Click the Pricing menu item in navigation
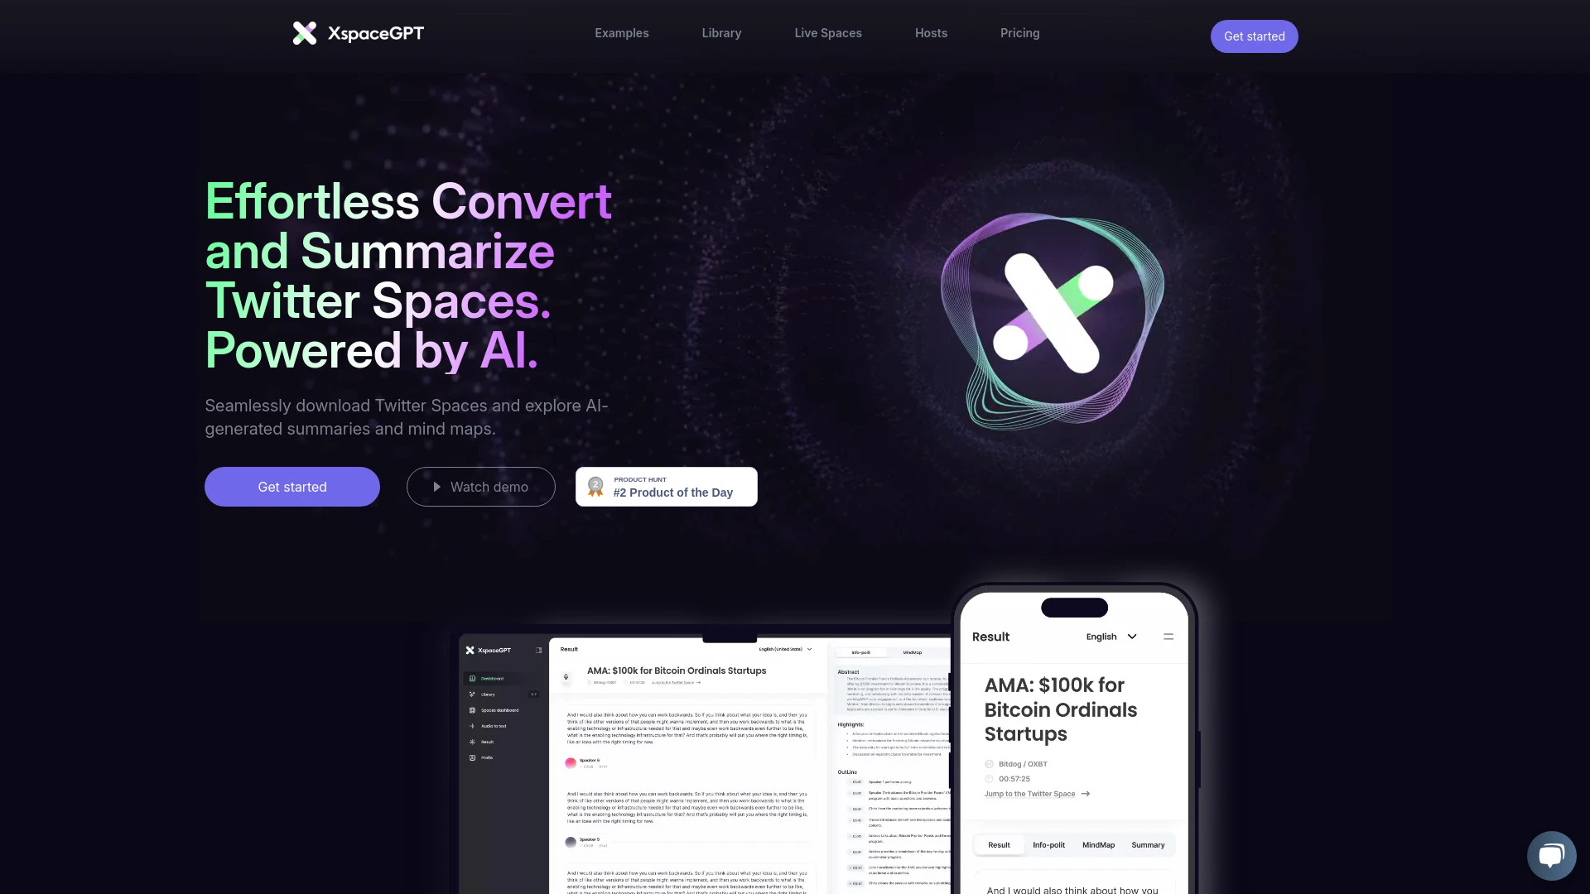This screenshot has height=894, width=1590. [x=1019, y=34]
